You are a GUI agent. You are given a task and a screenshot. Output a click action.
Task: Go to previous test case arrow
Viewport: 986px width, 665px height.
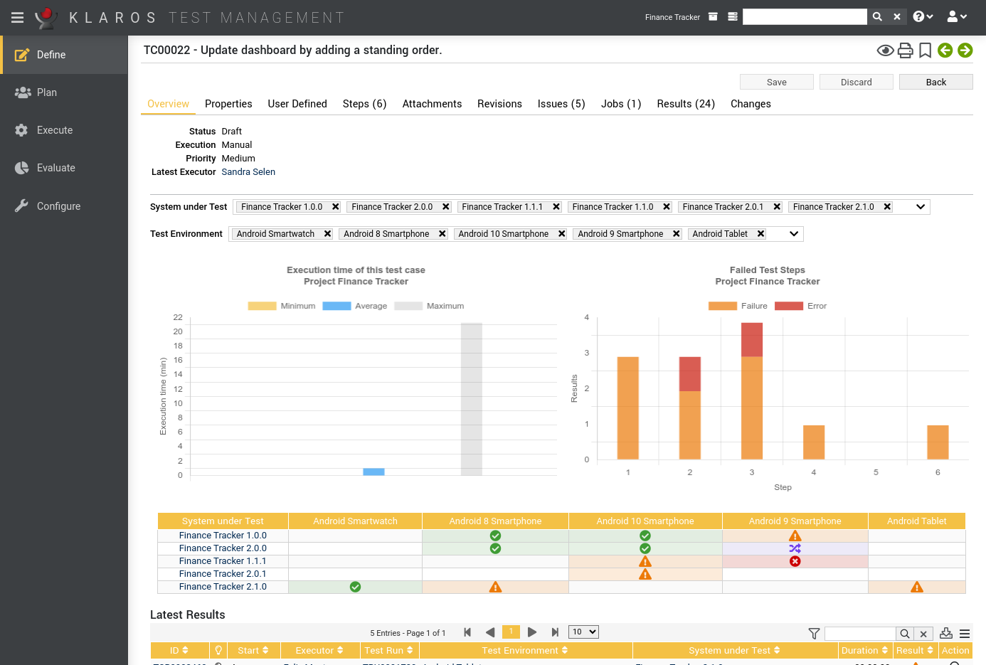tap(945, 50)
